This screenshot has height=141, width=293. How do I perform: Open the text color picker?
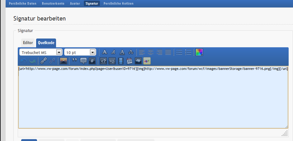199,52
